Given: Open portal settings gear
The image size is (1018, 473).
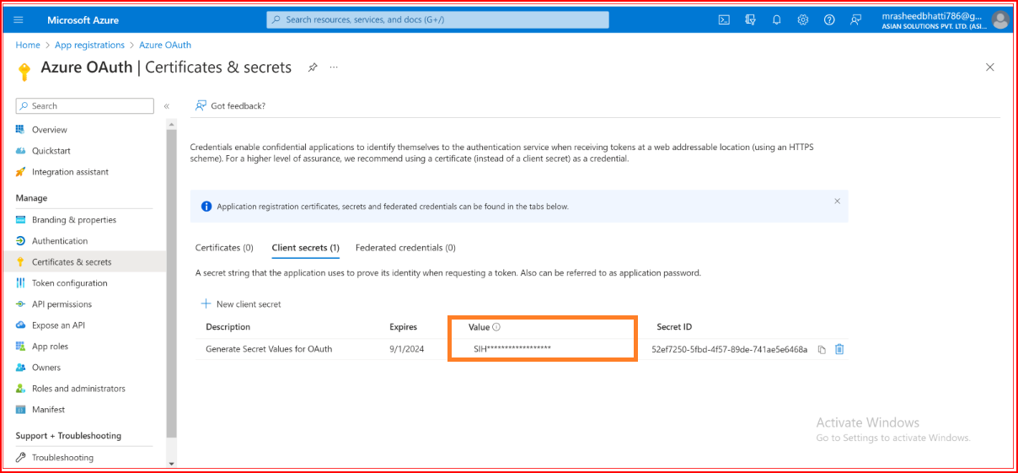Looking at the screenshot, I should tap(803, 19).
